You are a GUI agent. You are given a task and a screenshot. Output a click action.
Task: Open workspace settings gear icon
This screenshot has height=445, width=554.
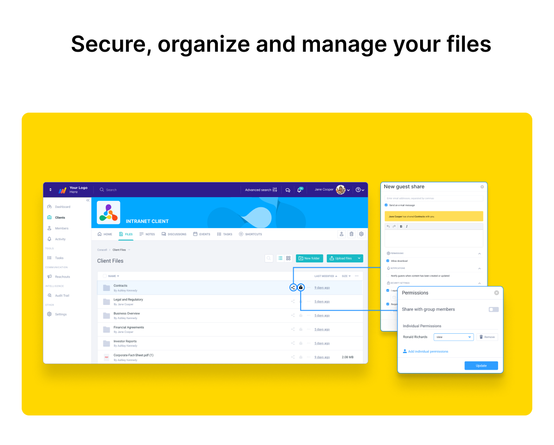(361, 234)
